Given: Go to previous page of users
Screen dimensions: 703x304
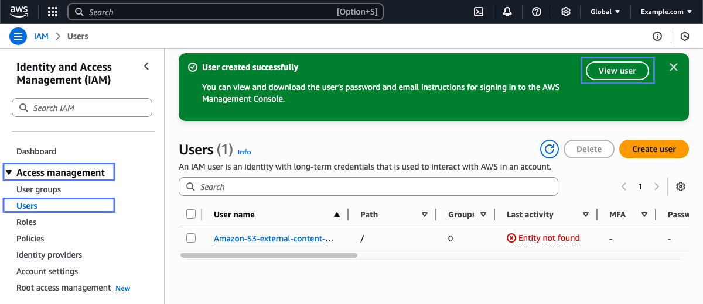Looking at the screenshot, I should 624,186.
